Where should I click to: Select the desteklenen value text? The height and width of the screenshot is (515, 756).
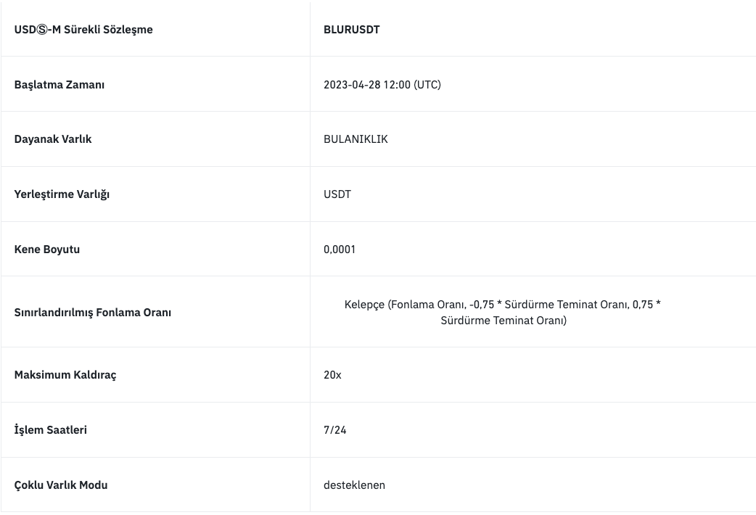pos(354,485)
